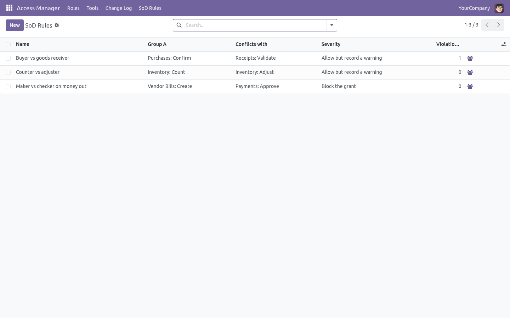510x318 pixels.
Task: Focus the Search input field
Action: [x=254, y=25]
